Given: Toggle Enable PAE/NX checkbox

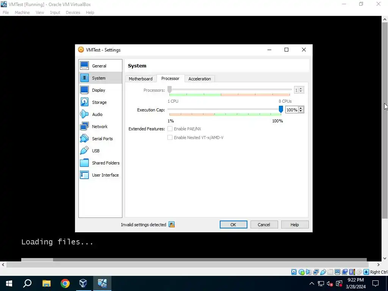Looking at the screenshot, I should point(170,129).
